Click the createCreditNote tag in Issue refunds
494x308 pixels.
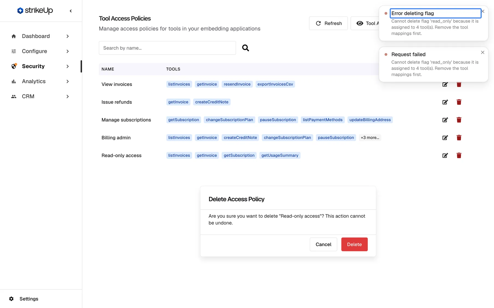pos(212,102)
